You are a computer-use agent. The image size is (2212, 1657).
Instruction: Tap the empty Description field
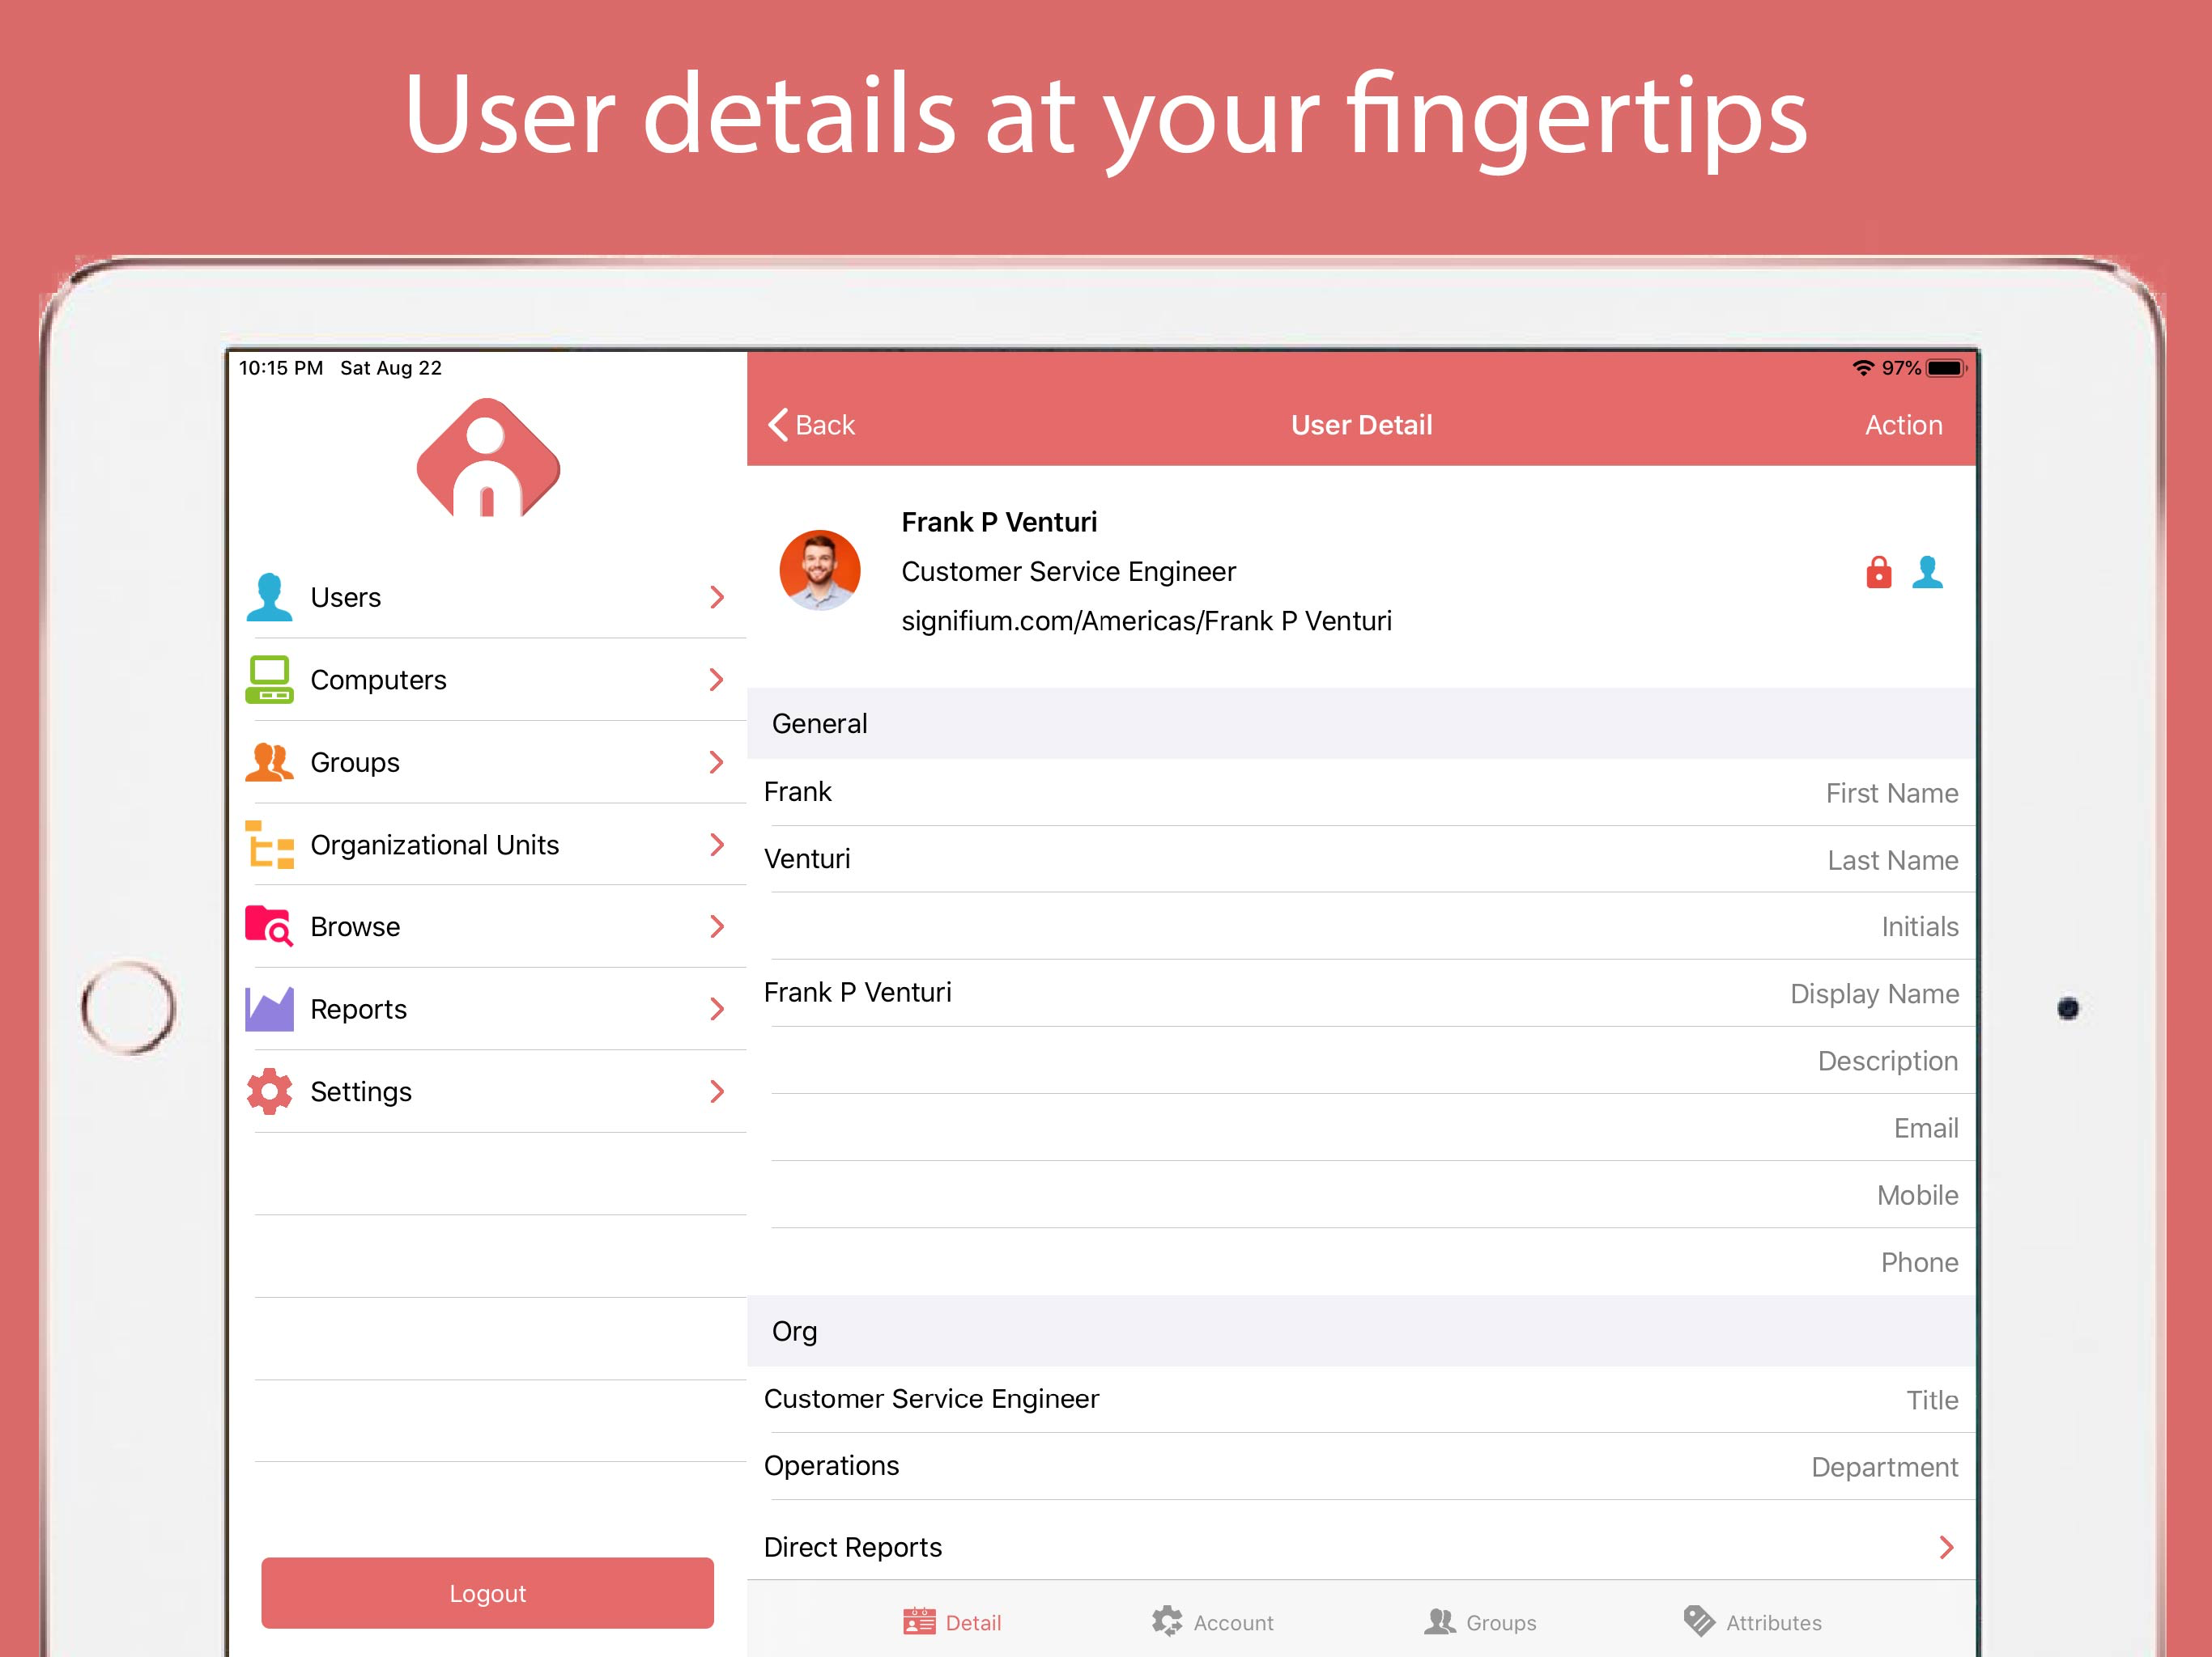(x=1361, y=1061)
